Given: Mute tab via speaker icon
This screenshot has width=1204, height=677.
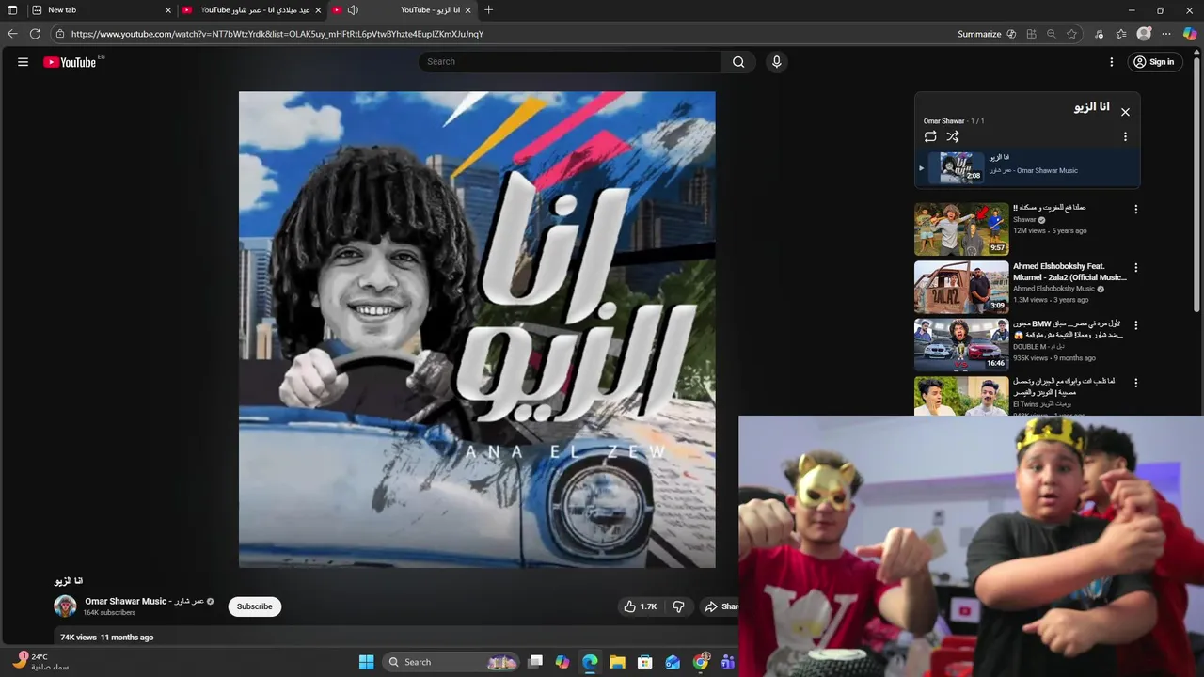Looking at the screenshot, I should click(x=353, y=10).
